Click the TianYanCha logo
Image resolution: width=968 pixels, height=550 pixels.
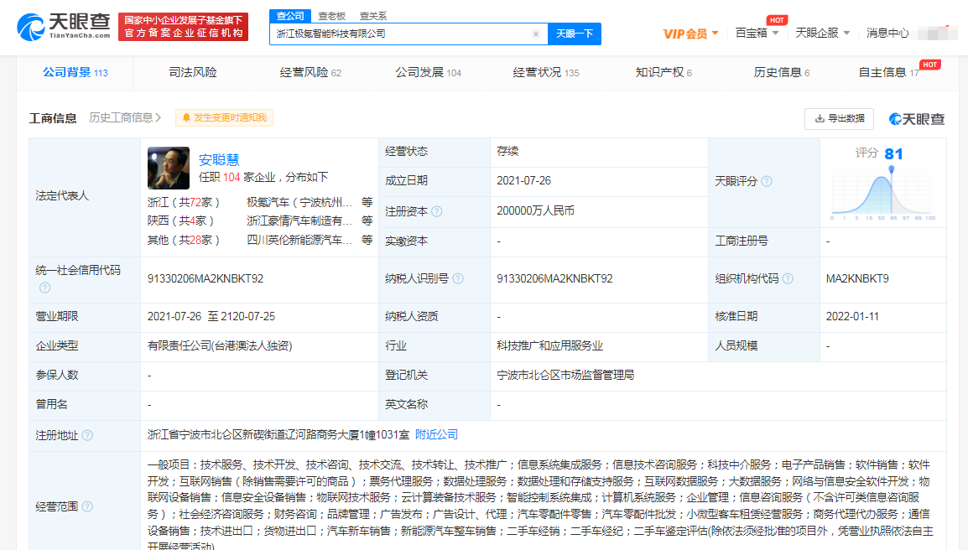point(64,27)
